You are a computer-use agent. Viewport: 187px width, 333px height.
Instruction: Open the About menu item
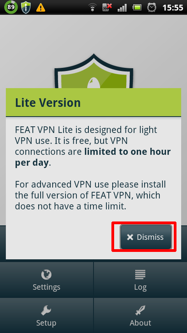pos(140,315)
